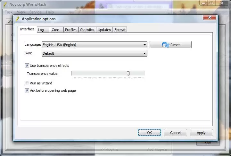The width and height of the screenshot is (231, 157).
Task: Switch to the Log tab
Action: (43, 30)
